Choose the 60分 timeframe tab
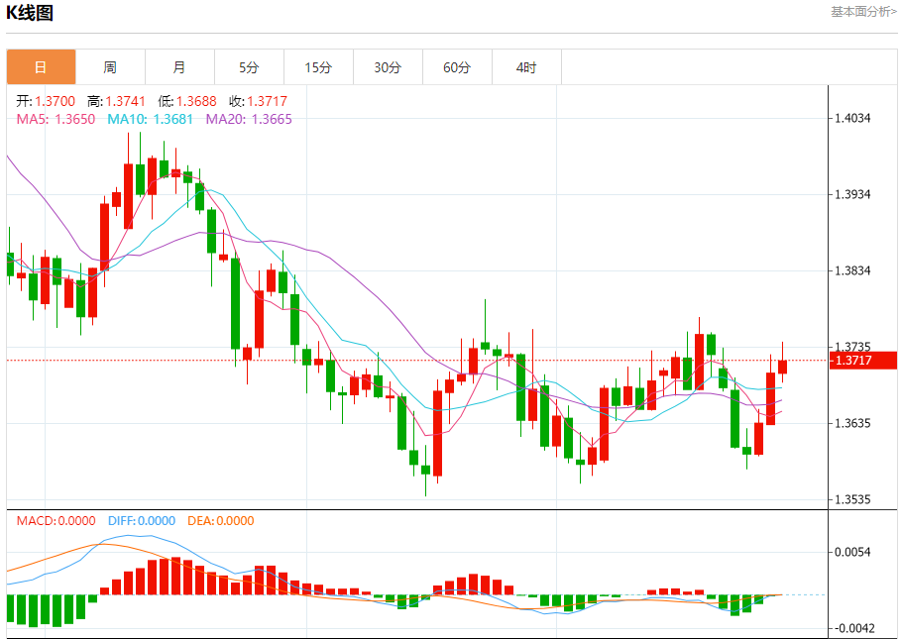This screenshot has width=902, height=639. 457,67
